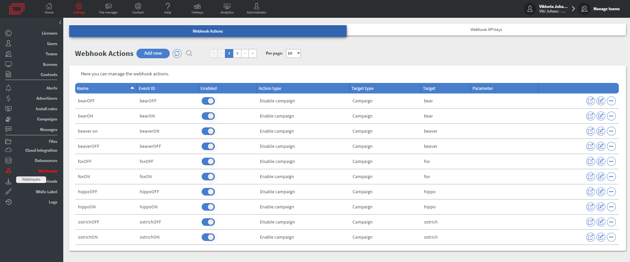Viewport: 630px width, 262px height.
Task: Click the White Label brush sidebar icon
Action: coord(9,192)
